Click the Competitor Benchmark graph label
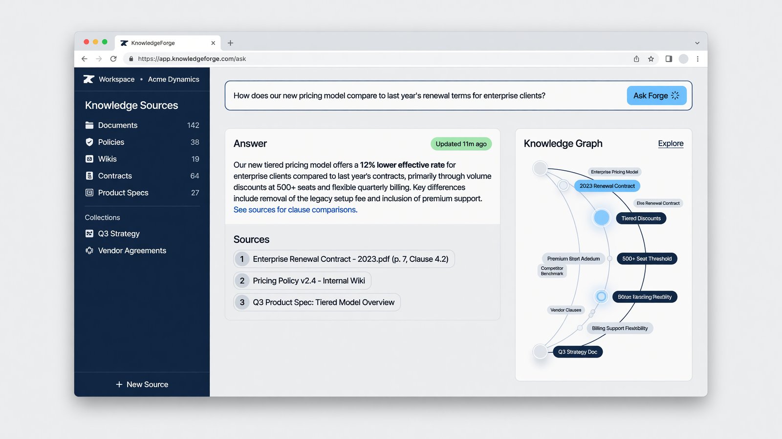Viewport: 782px width, 439px height. coord(552,271)
